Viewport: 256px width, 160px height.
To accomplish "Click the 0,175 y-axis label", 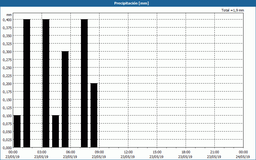I will click(7, 92).
